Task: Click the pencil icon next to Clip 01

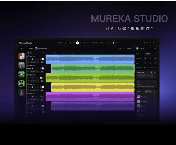Action: point(145,48)
